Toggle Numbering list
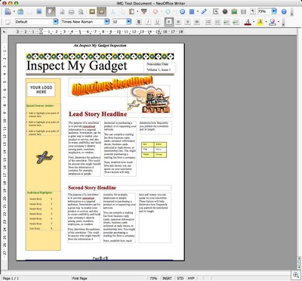This screenshot has height=281, width=302. [208, 22]
